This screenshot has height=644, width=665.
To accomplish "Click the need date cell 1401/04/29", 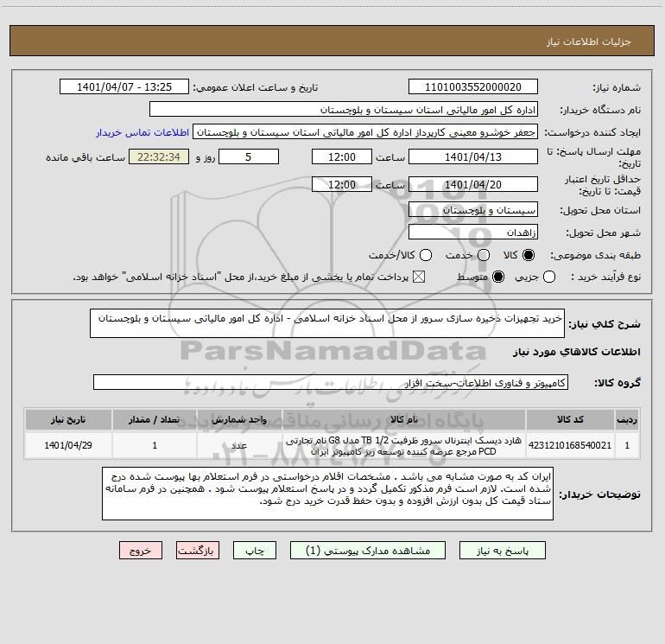I will coord(68,445).
